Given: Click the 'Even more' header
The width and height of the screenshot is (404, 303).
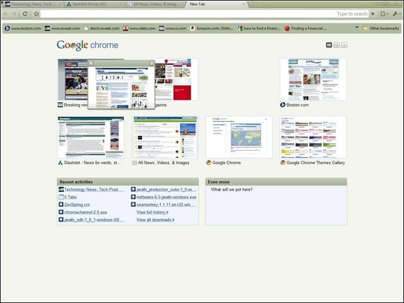Looking at the screenshot, I should [x=276, y=182].
